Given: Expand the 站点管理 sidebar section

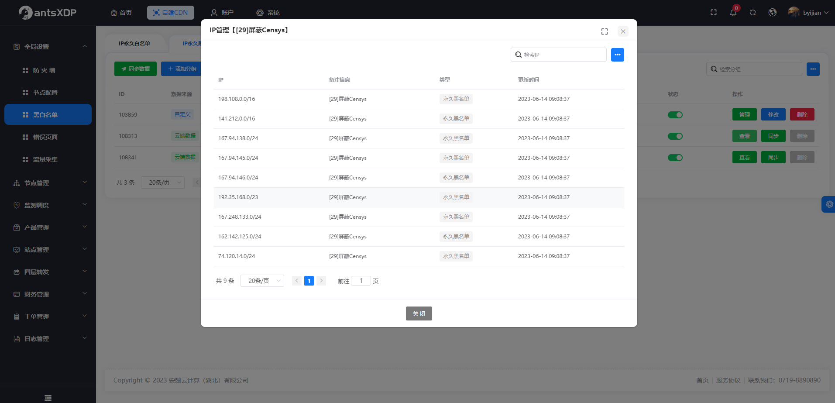Looking at the screenshot, I should (x=48, y=250).
